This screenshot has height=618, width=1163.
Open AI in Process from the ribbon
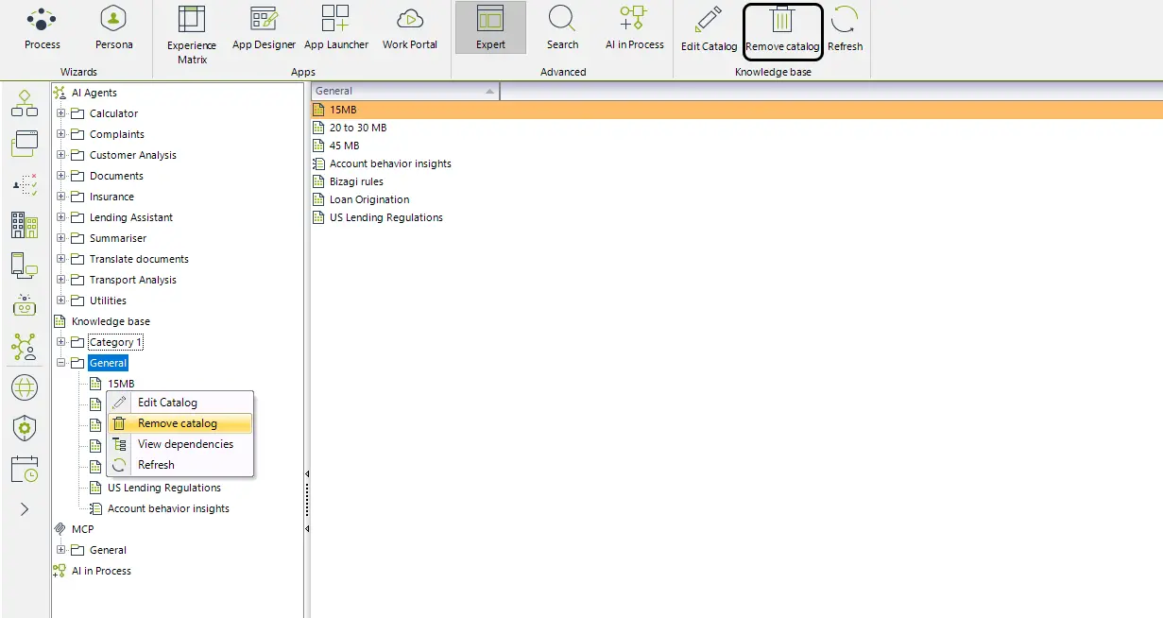point(634,28)
